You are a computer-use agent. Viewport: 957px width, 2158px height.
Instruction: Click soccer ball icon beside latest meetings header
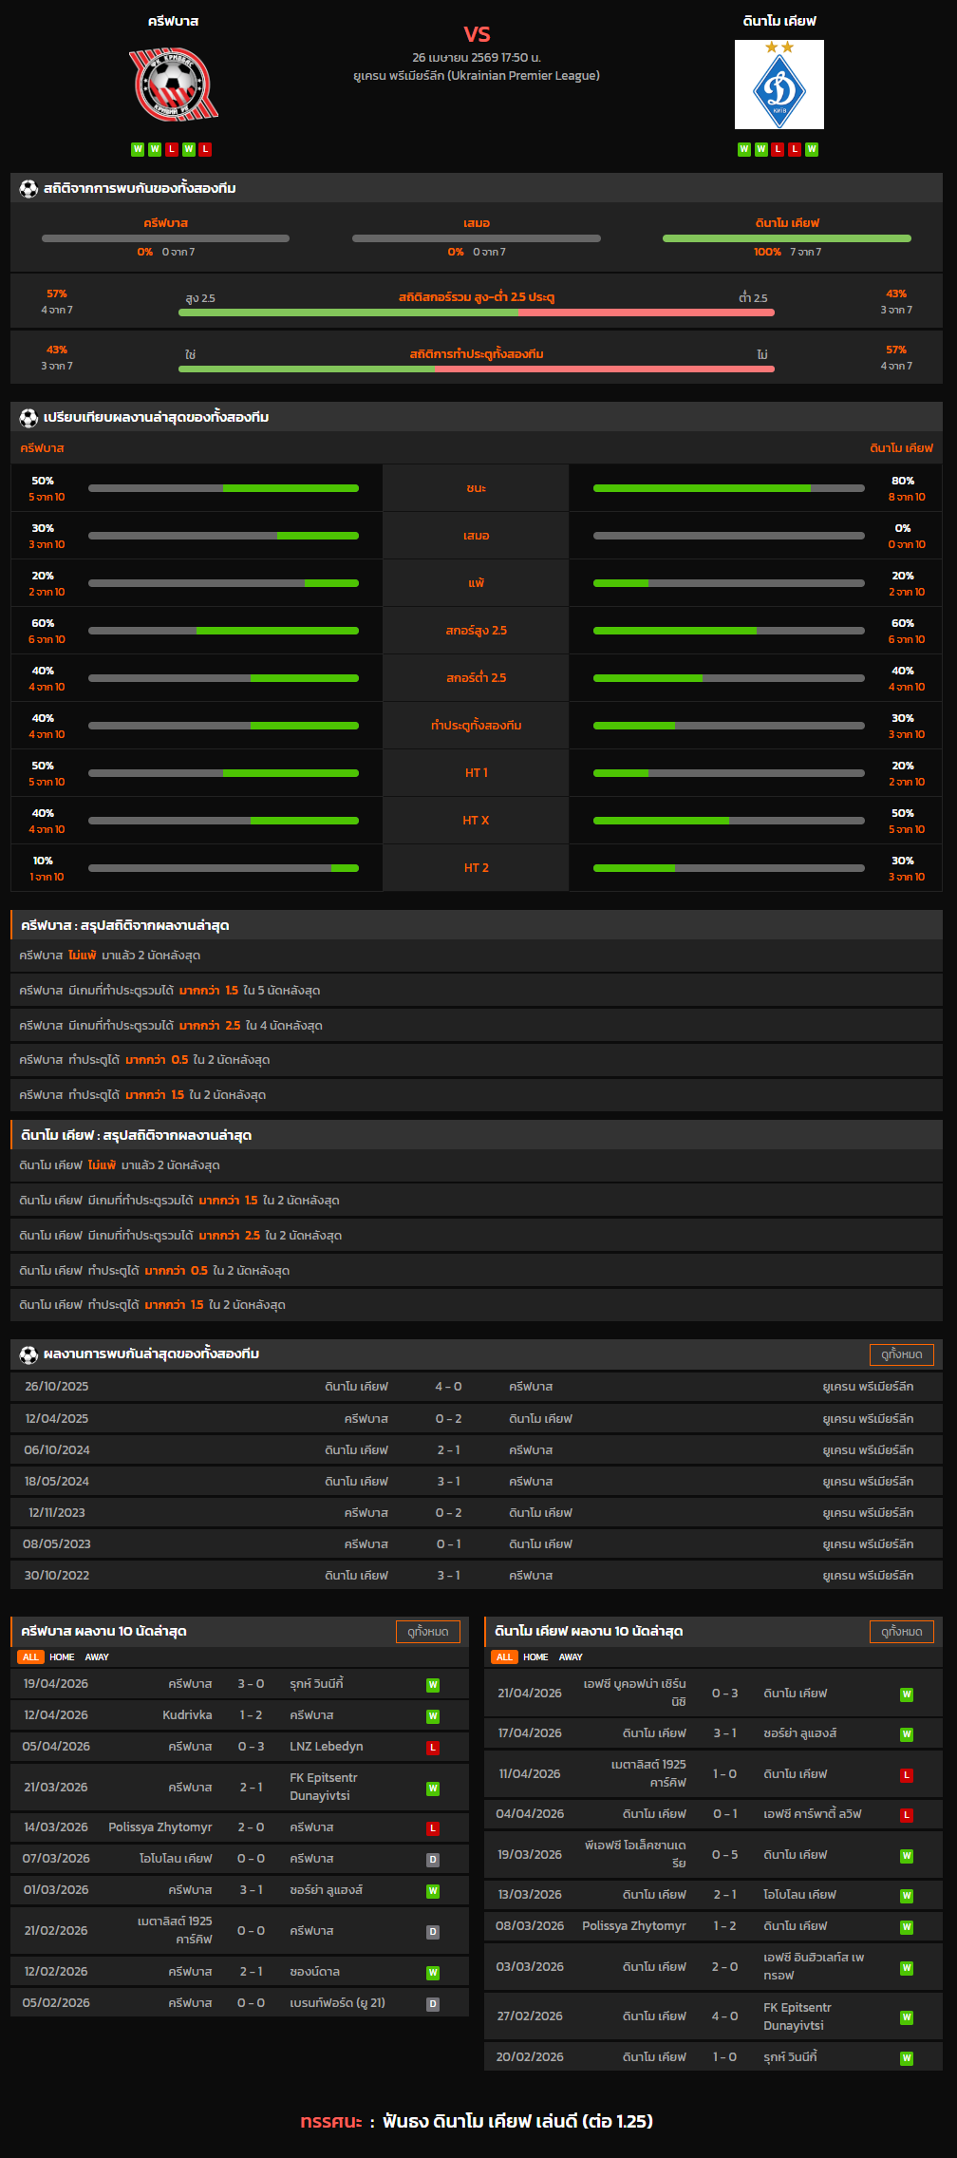coord(28,1354)
